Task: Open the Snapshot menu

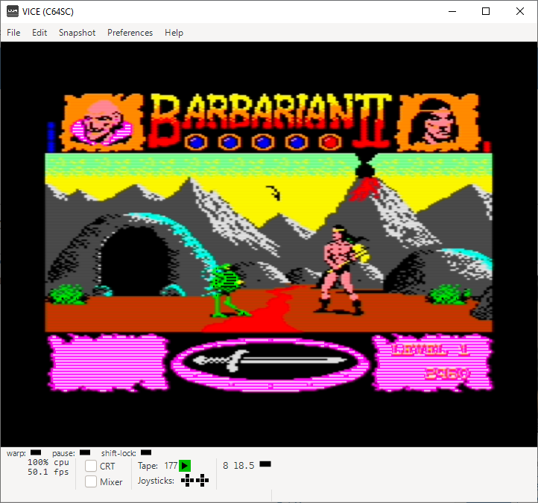Action: [77, 33]
